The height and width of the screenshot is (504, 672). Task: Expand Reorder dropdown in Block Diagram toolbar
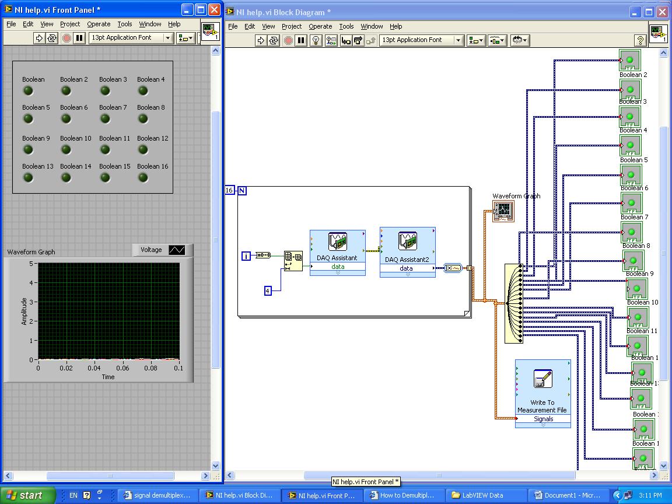pyautogui.click(x=519, y=40)
